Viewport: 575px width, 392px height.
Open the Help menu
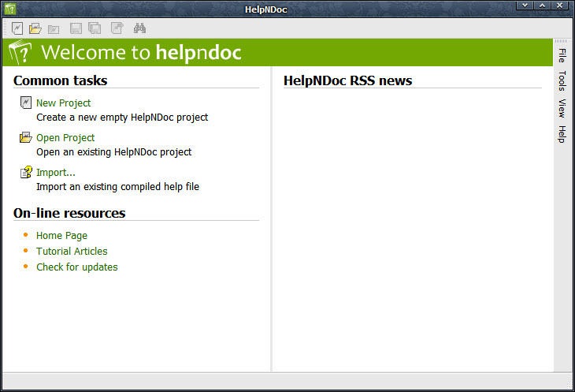[x=562, y=134]
